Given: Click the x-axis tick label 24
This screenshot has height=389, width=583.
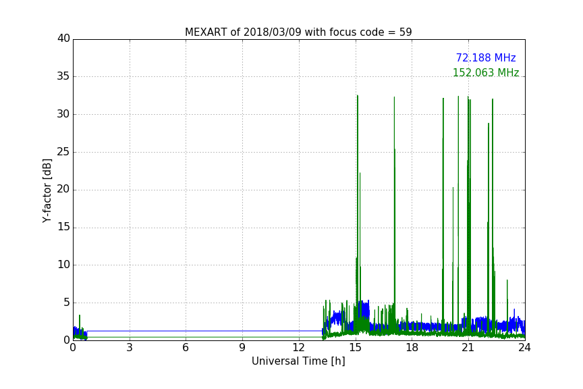Looking at the screenshot, I should (x=524, y=348).
